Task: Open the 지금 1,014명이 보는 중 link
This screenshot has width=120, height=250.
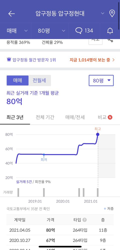Action: [92, 60]
